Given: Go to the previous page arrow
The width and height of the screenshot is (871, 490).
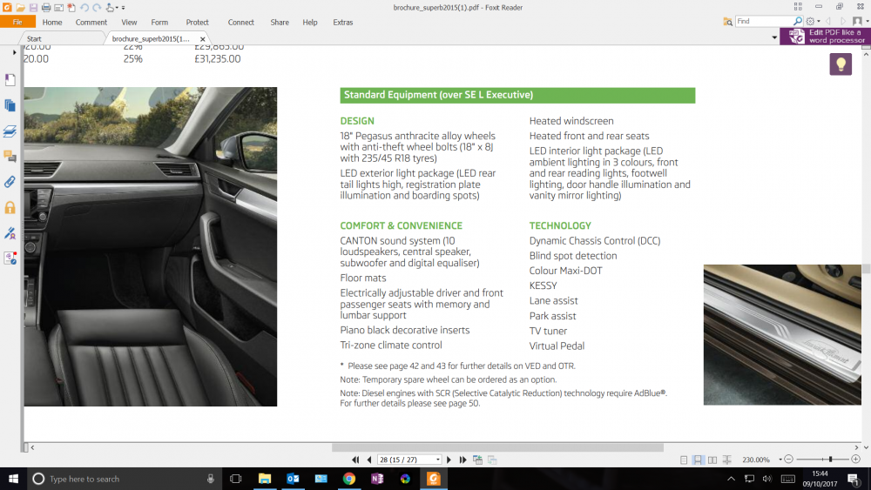Looking at the screenshot, I should click(x=368, y=460).
